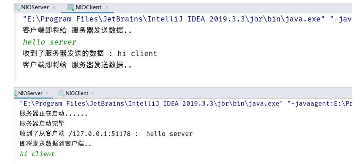Click the '收到了服务器发送的数据 : hi client' output line
The image size is (363, 164).
coord(90,54)
